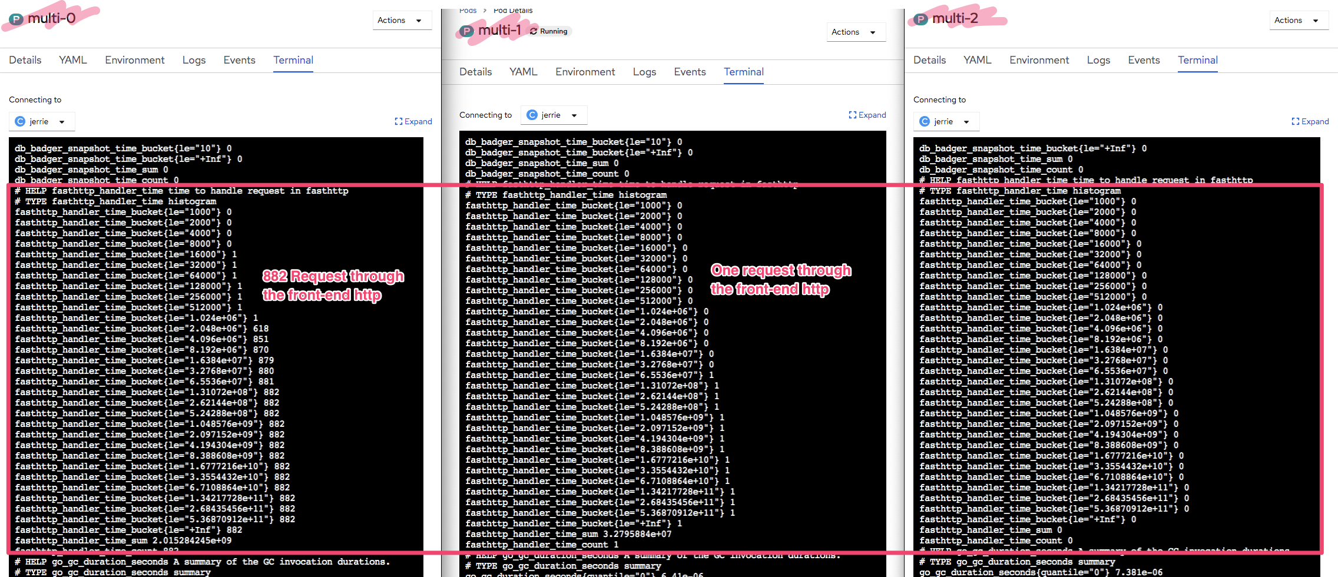Image resolution: width=1338 pixels, height=577 pixels.
Task: Click the pod icon beside multi-1 title
Action: (466, 31)
